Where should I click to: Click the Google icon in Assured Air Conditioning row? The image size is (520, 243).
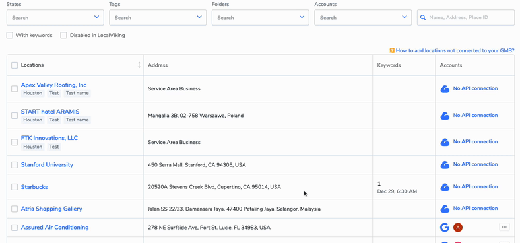(445, 227)
